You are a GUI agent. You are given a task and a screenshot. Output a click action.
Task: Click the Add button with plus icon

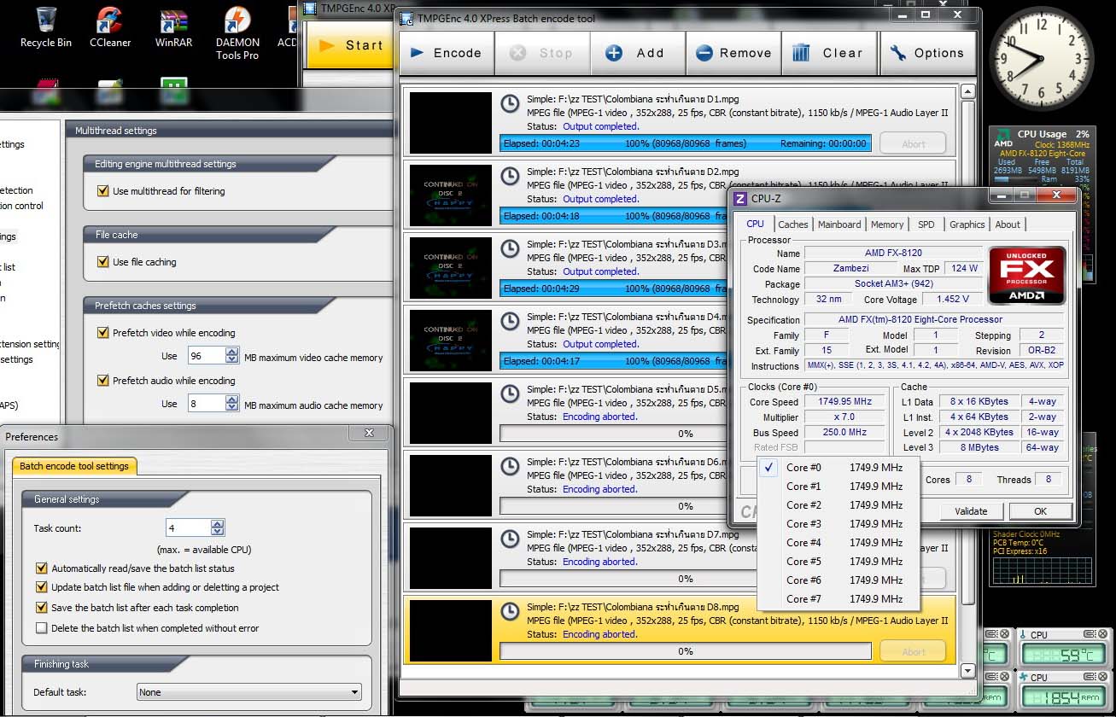coord(635,53)
